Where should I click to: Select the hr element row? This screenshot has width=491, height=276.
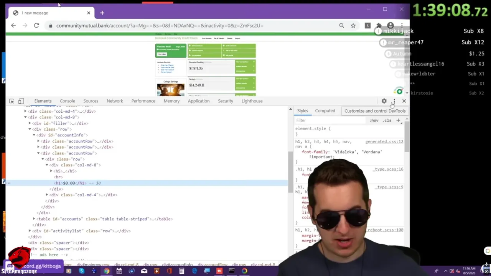[x=146, y=177]
